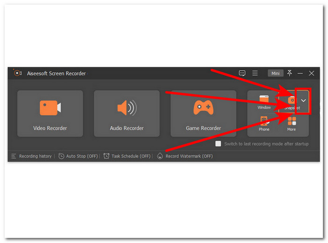Screen dimensions: 328x243
Task: Expand the Snapshot dropdown chevron
Action: pyautogui.click(x=303, y=101)
